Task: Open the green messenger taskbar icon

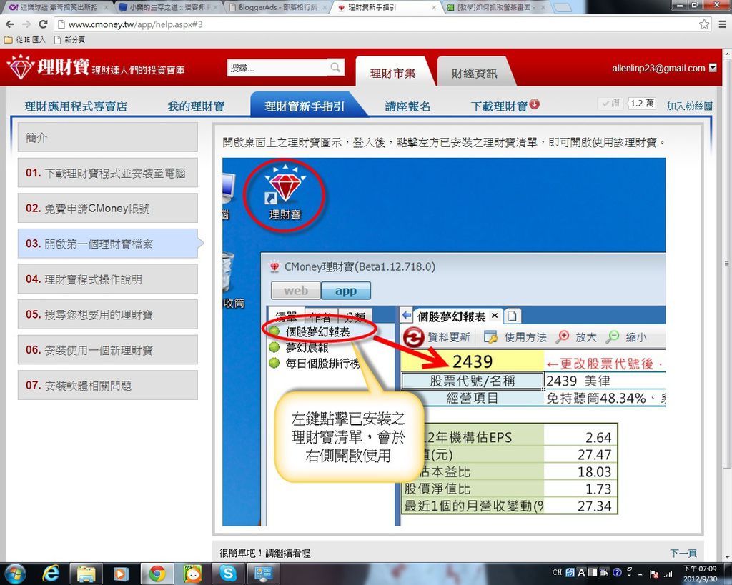Action: (x=192, y=574)
